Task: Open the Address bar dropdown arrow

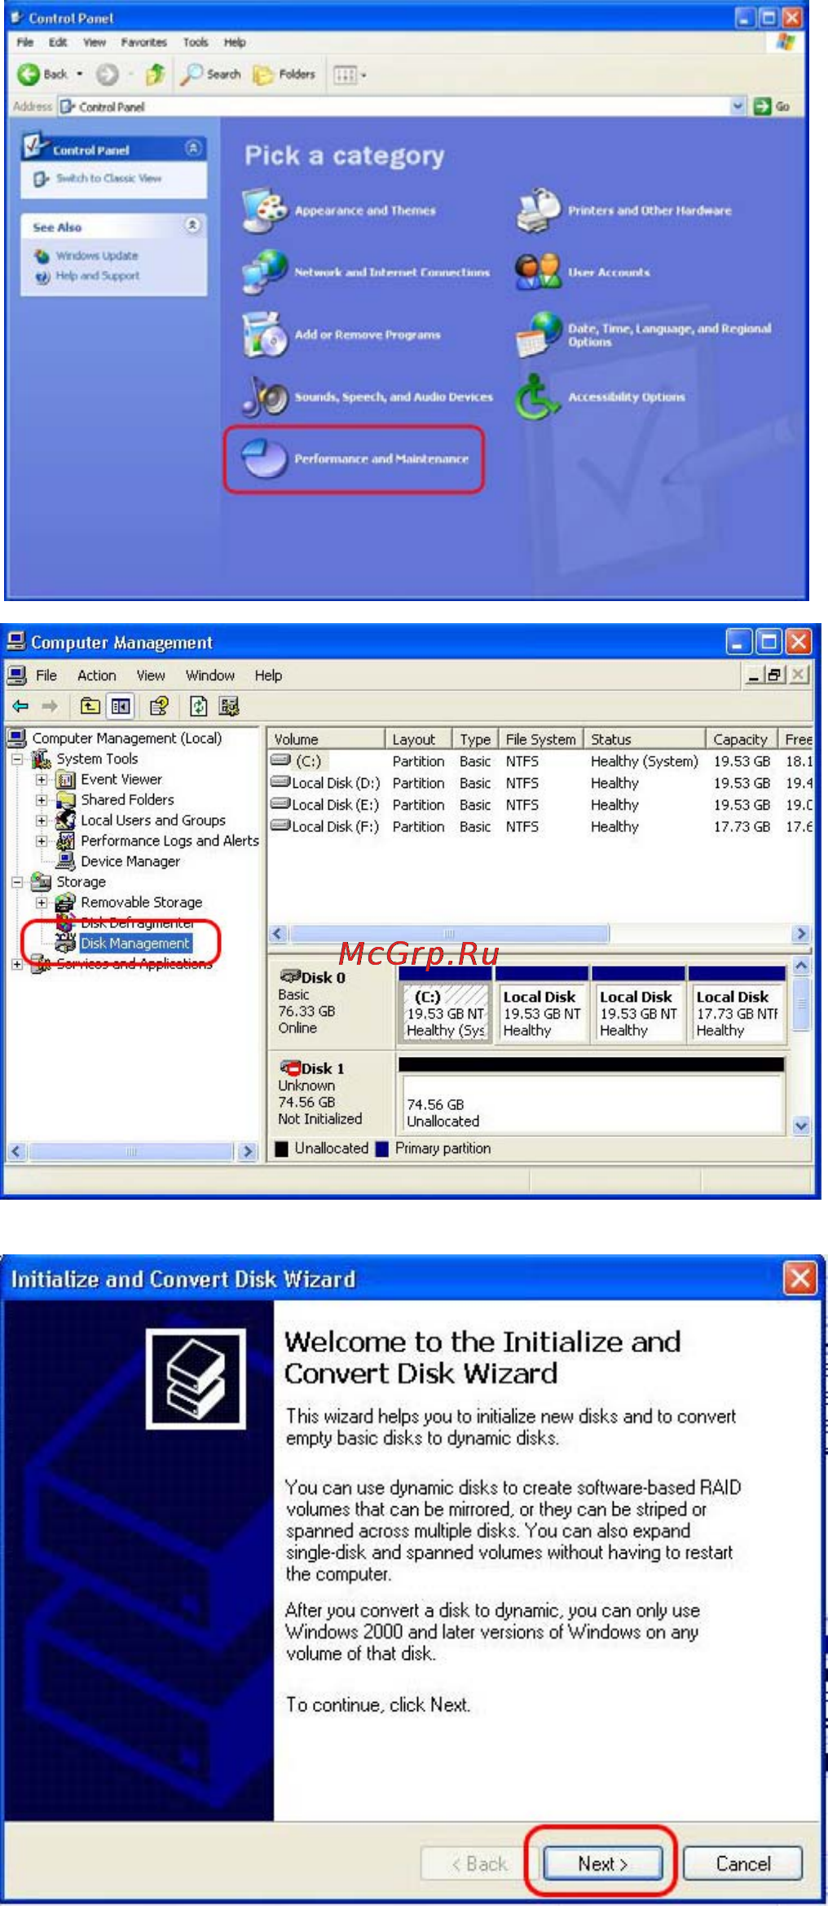Action: tap(738, 106)
